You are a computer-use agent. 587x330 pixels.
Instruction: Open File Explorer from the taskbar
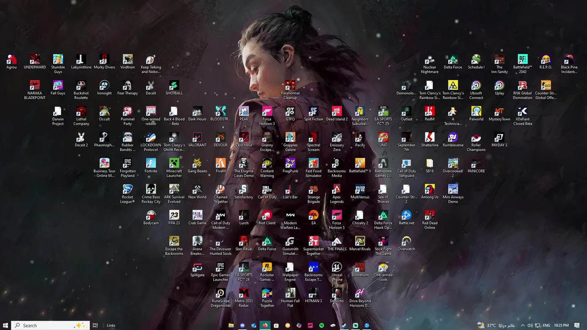(231, 325)
